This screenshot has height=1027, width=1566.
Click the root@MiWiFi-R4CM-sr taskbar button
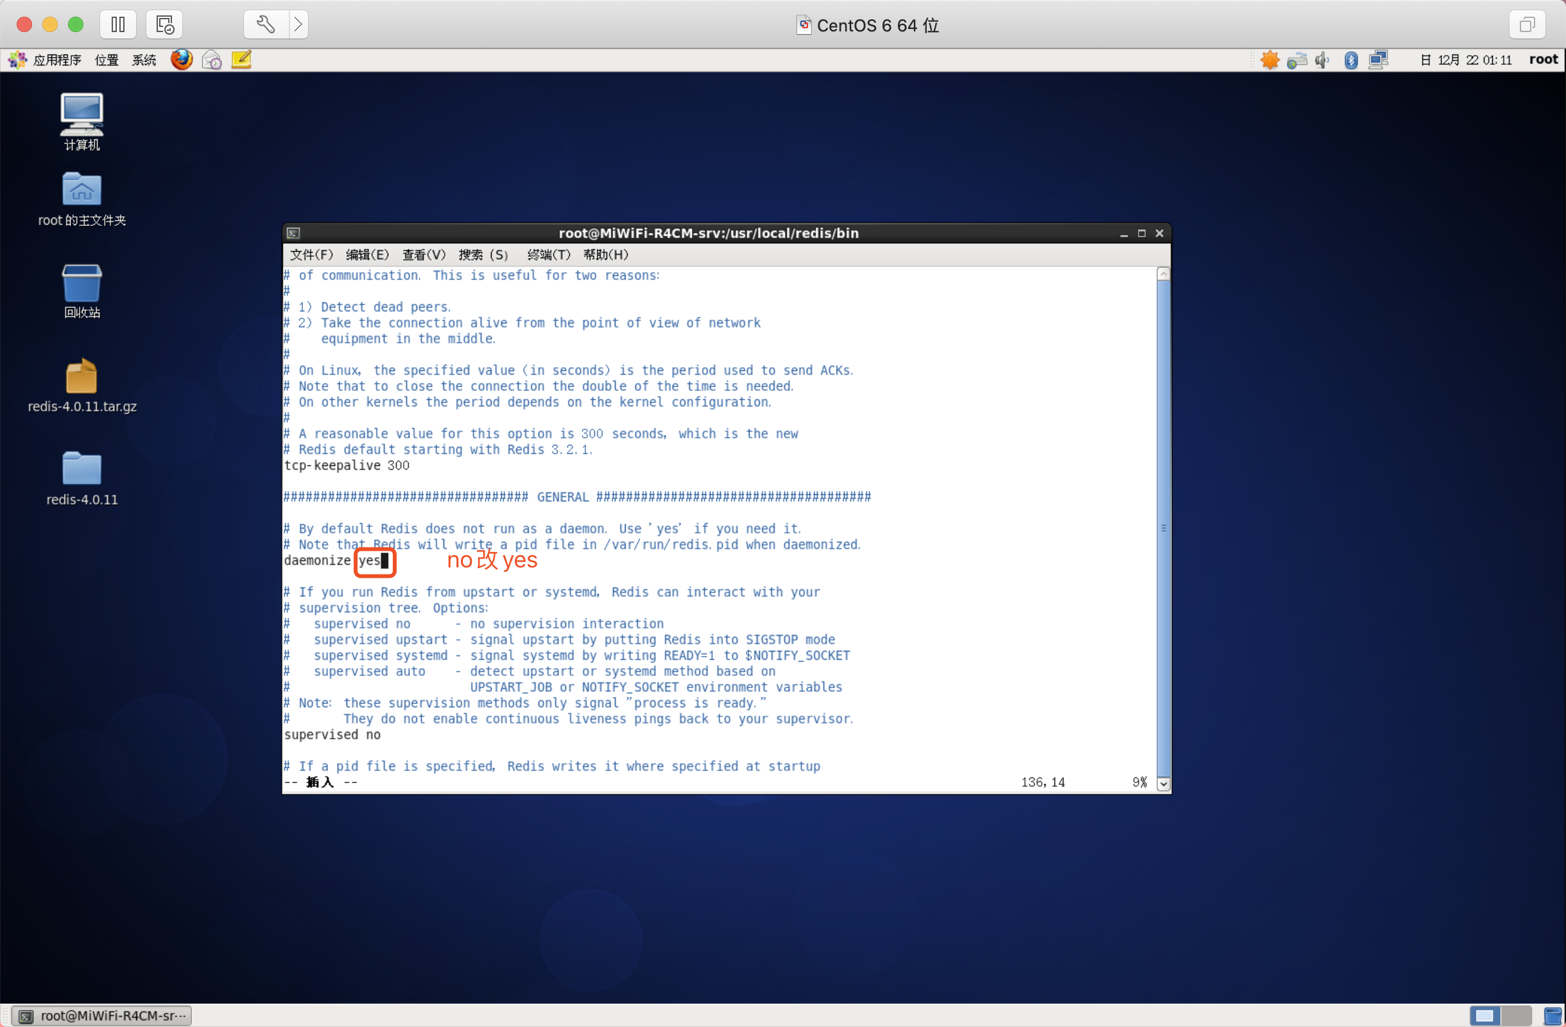(102, 1015)
